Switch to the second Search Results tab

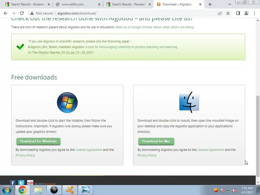click(x=128, y=4)
